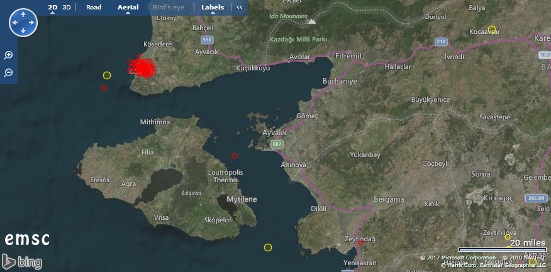Select the Aerial map view
Viewport: 551px width, 272px height.
point(128,8)
